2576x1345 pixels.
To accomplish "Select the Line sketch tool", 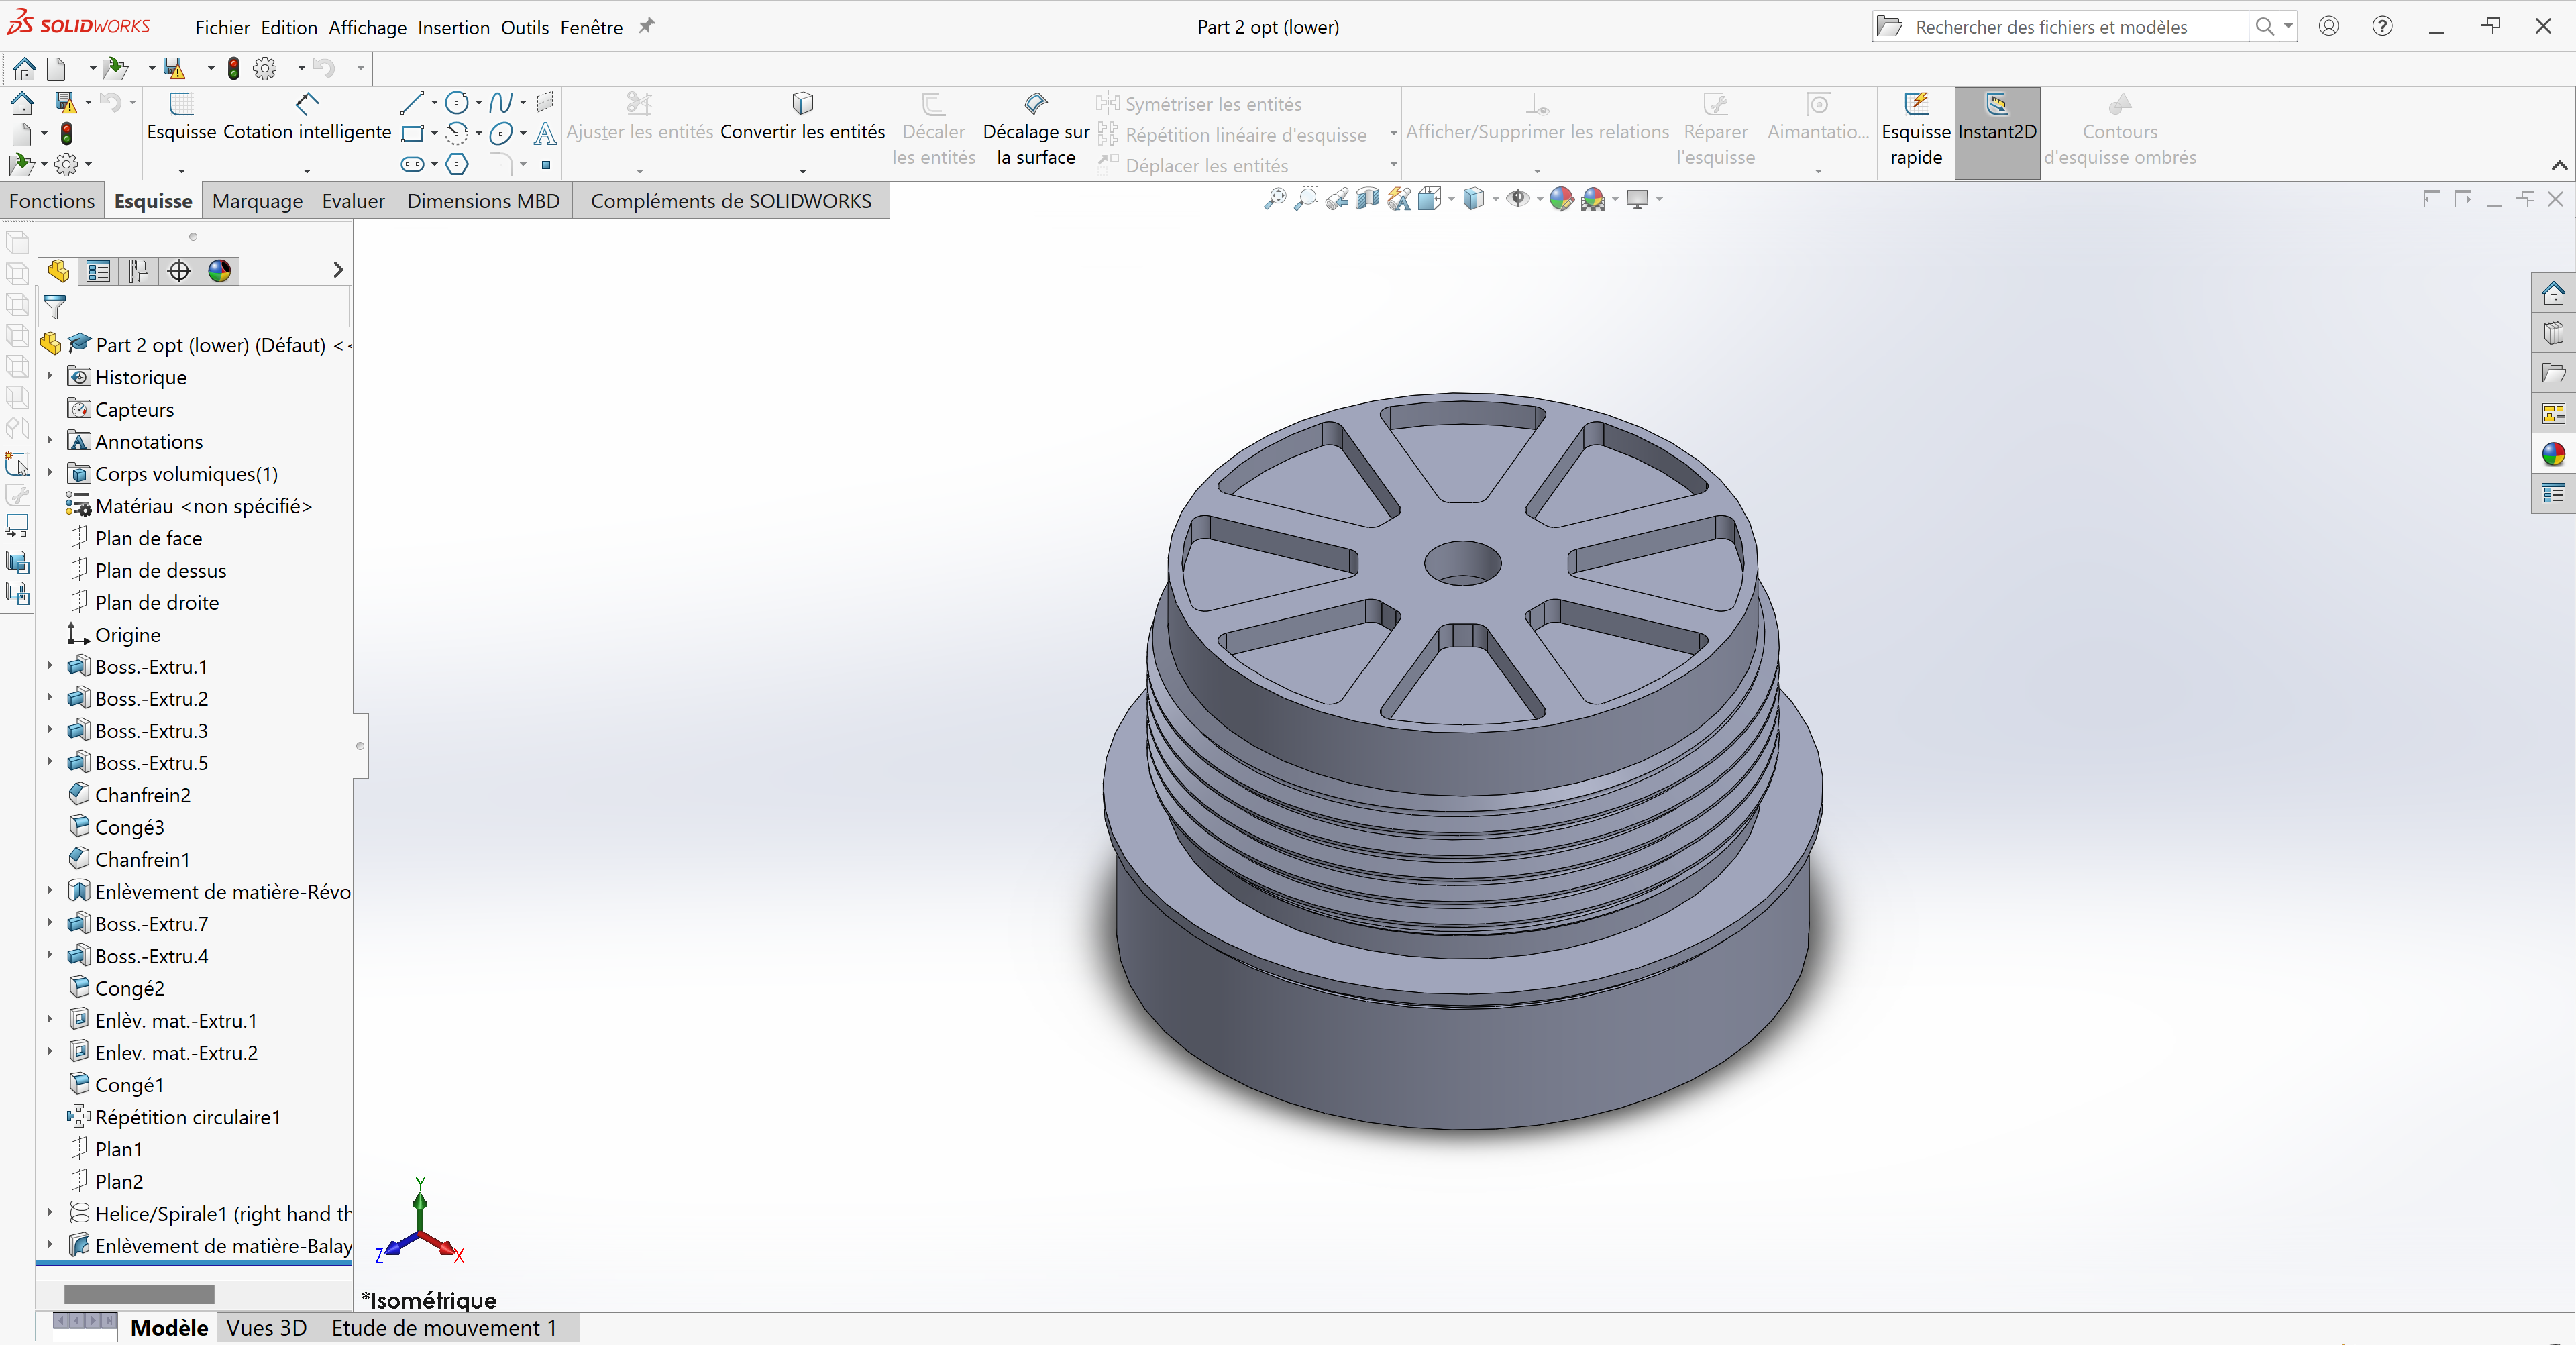I will pyautogui.click(x=412, y=102).
